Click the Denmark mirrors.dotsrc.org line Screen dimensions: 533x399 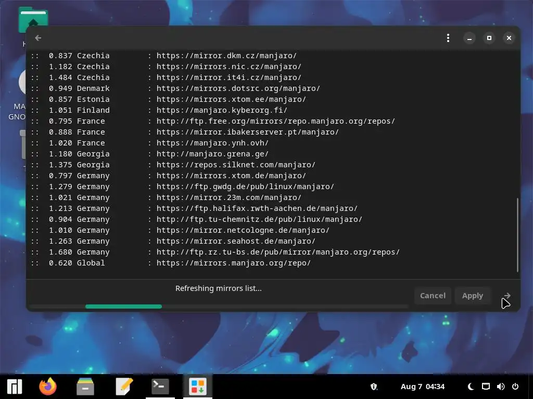175,88
